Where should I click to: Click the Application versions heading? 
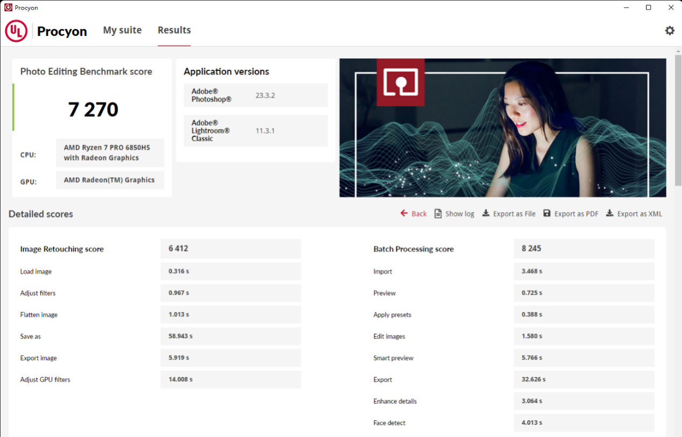tap(226, 71)
